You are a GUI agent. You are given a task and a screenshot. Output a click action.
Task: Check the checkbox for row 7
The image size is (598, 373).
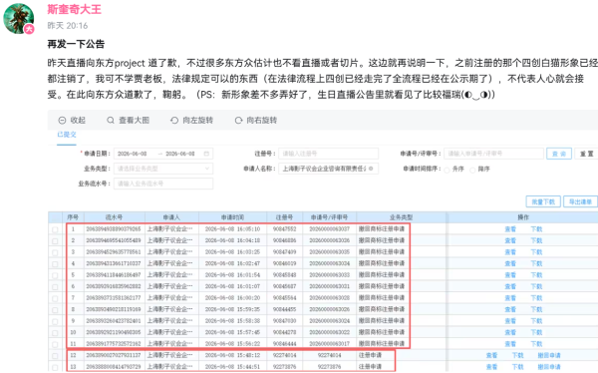(x=55, y=298)
